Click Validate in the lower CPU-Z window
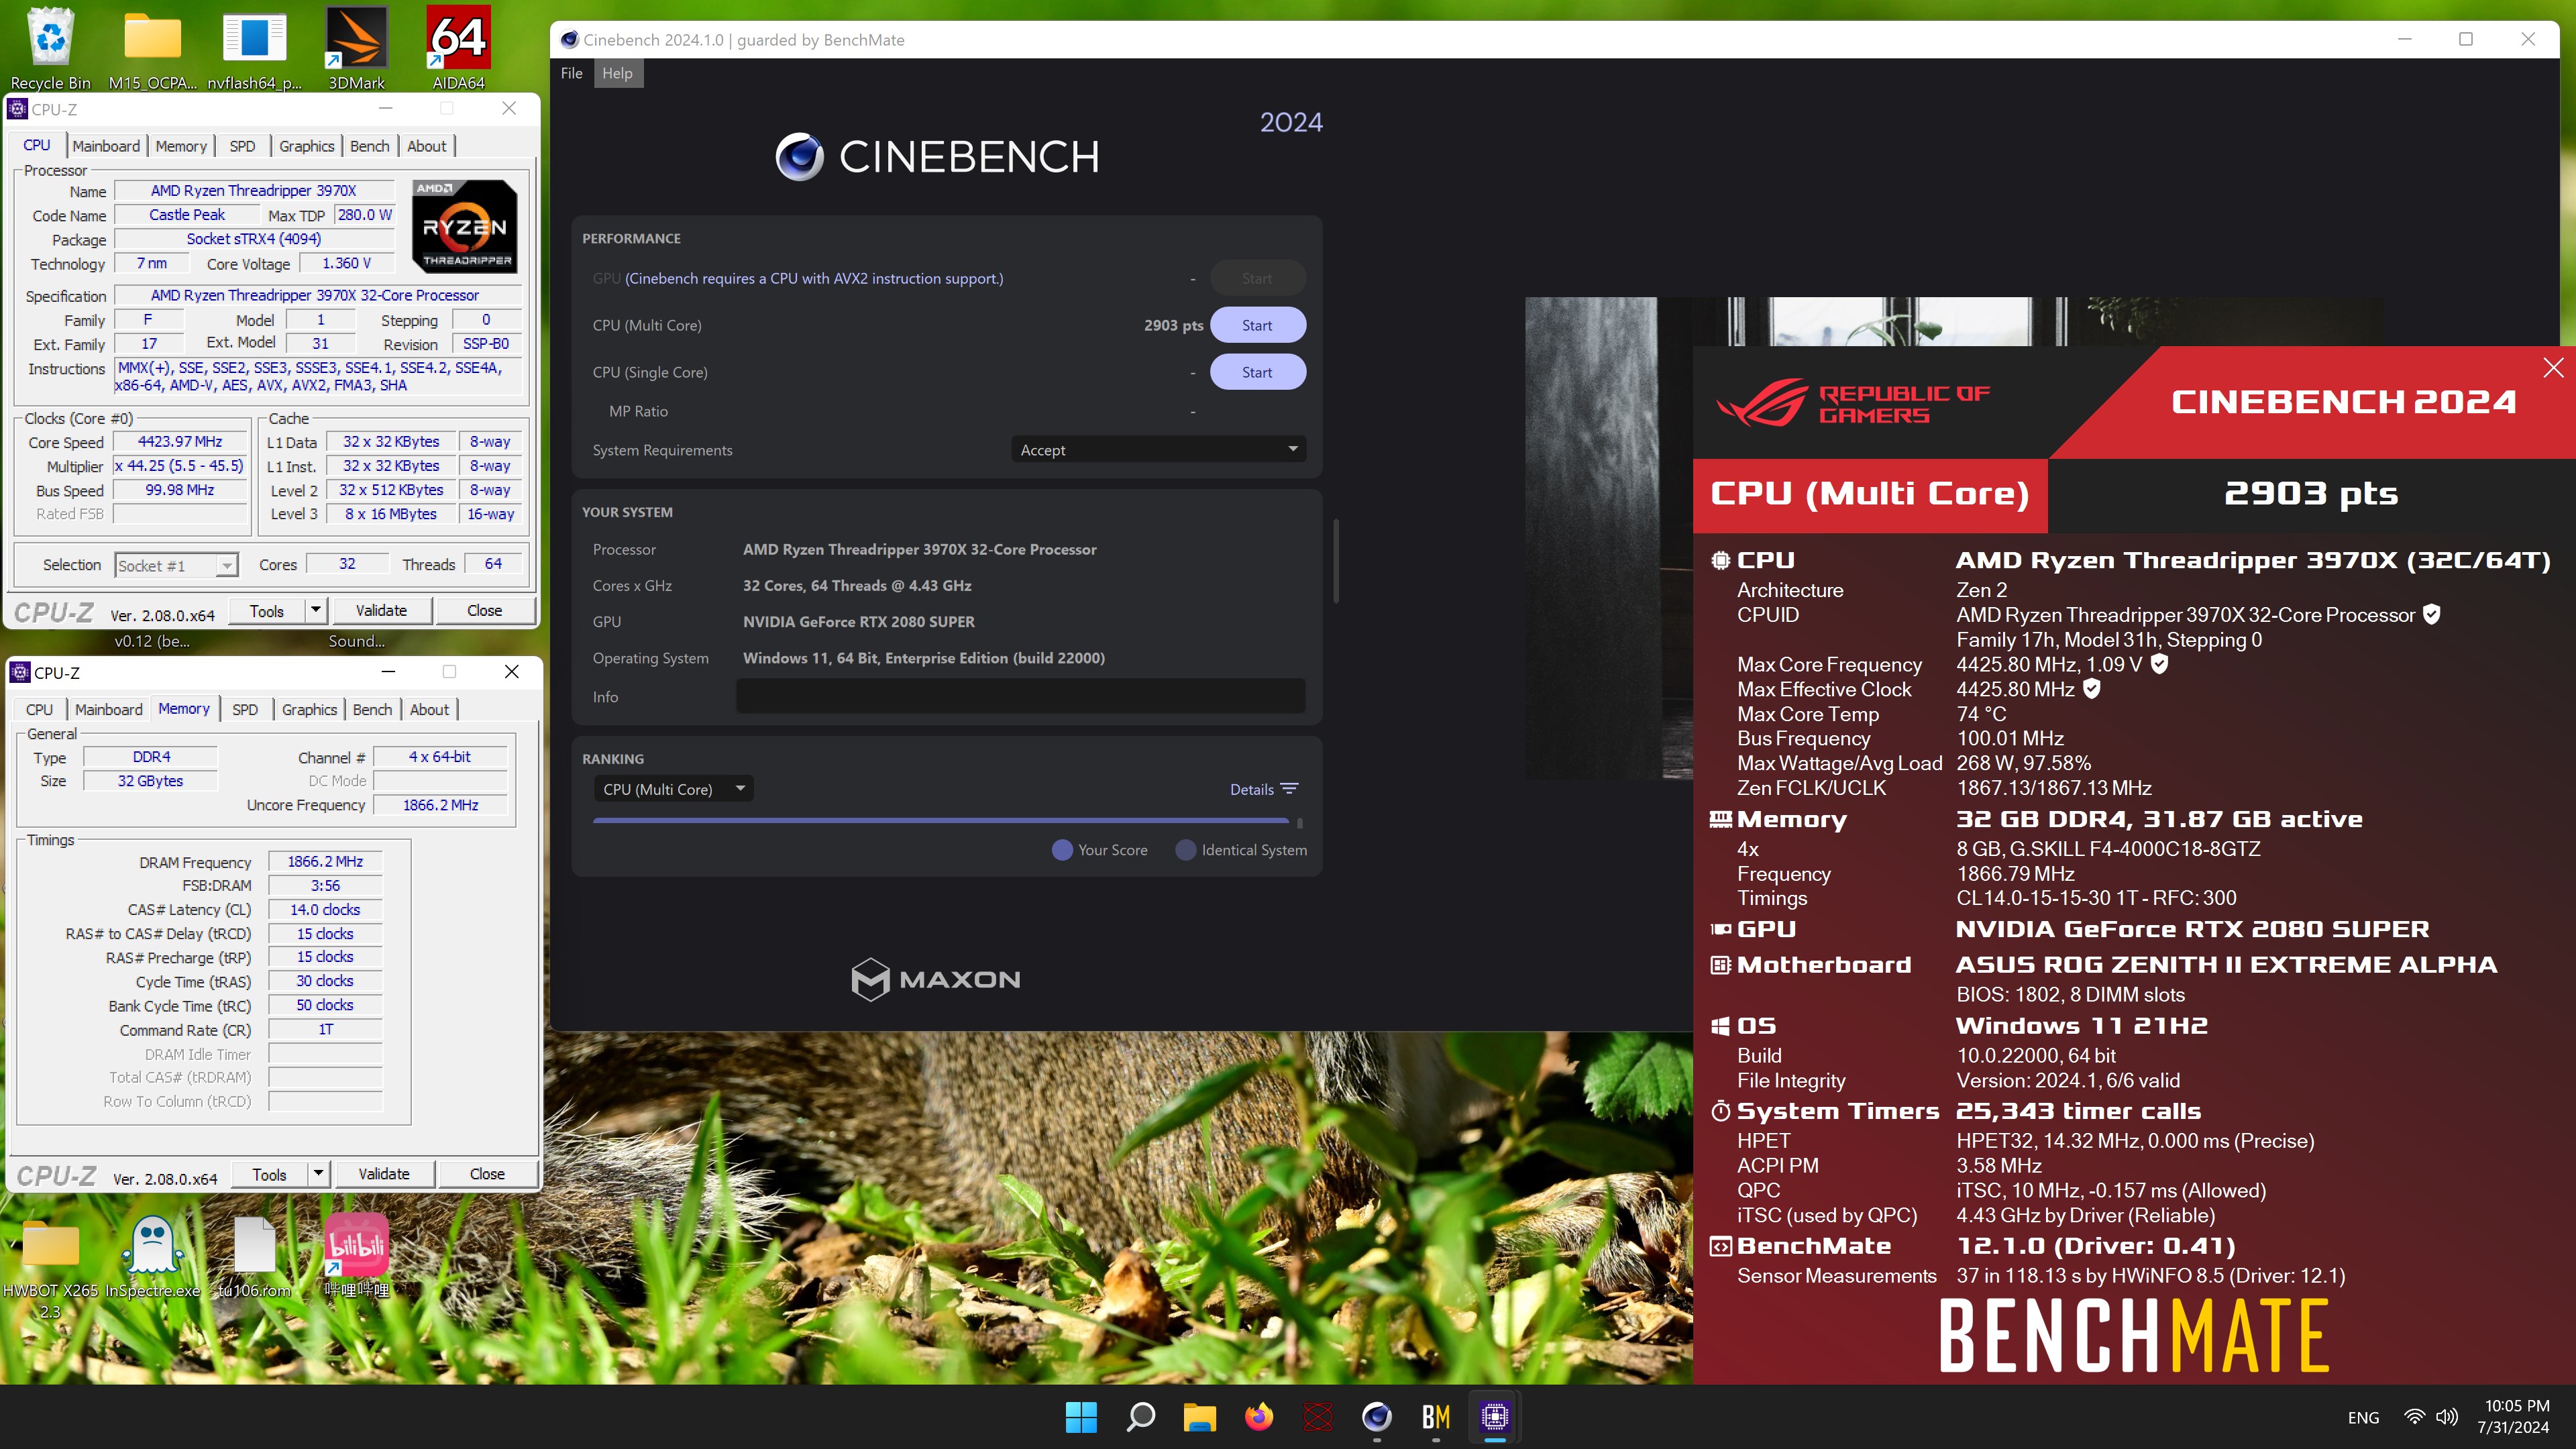2576x1449 pixels. (384, 1174)
